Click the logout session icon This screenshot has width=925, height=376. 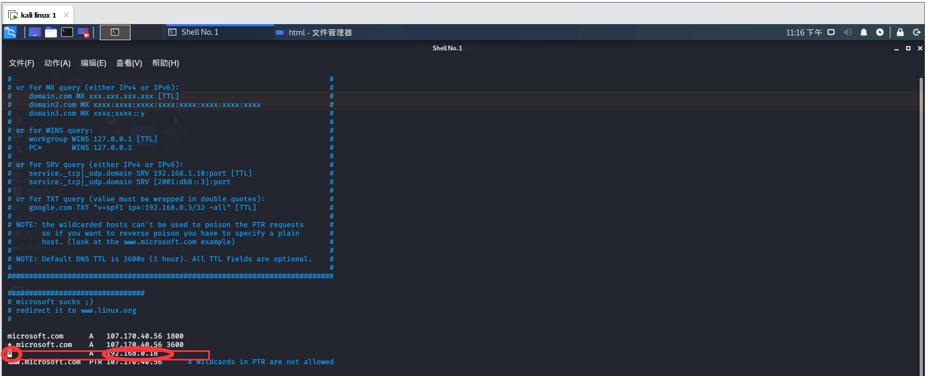click(916, 32)
